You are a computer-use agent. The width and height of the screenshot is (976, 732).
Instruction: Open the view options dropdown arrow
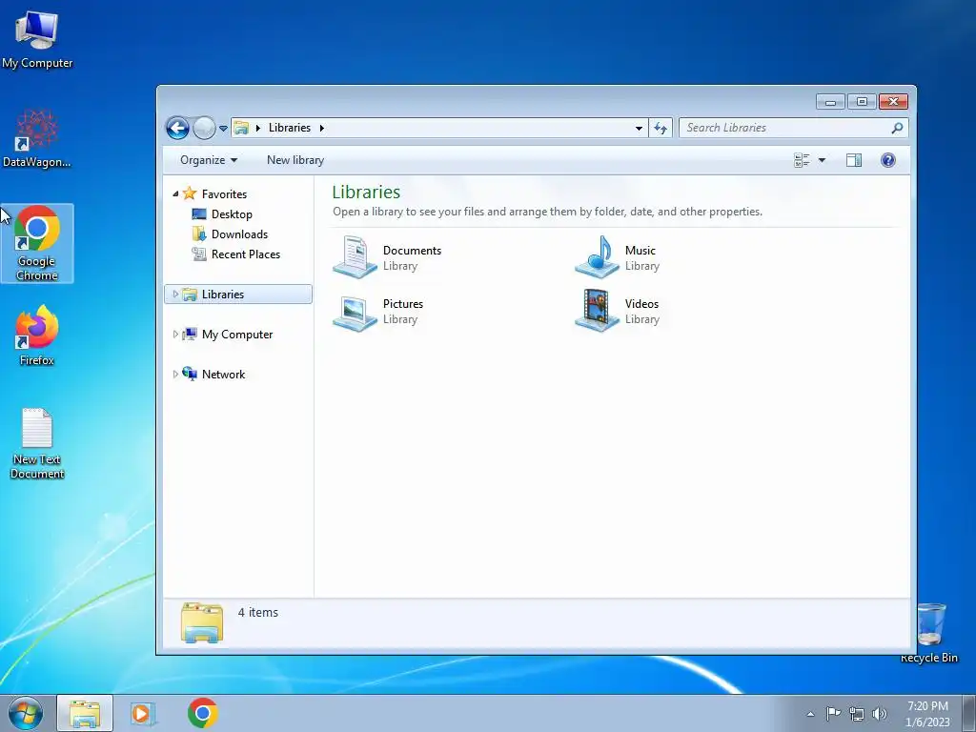tap(822, 160)
